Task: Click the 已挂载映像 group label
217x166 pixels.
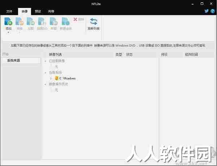Action: [x=57, y=61]
